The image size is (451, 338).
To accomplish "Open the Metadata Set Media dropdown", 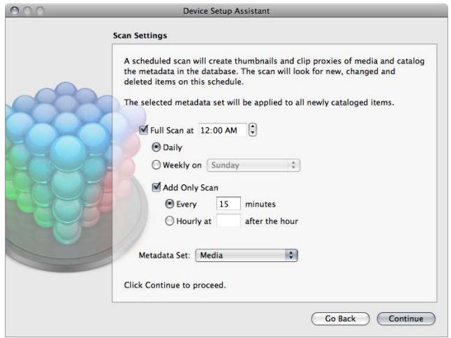I will [246, 255].
